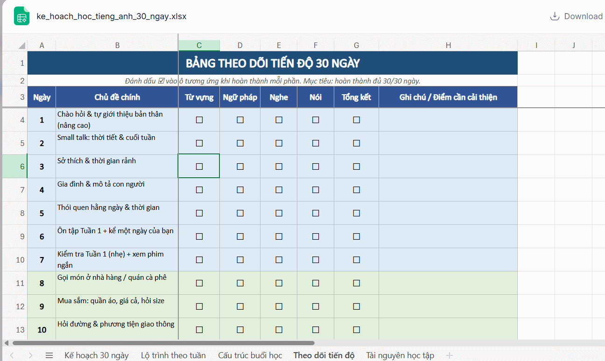Click Ghi chú / Điểm cần cải thiện header
605x361 pixels.
pyautogui.click(x=448, y=97)
